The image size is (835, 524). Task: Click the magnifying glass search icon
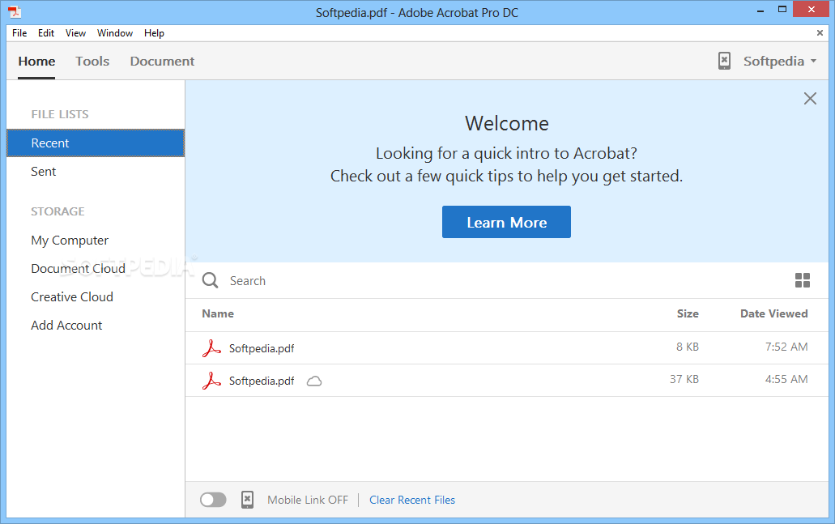pyautogui.click(x=211, y=280)
